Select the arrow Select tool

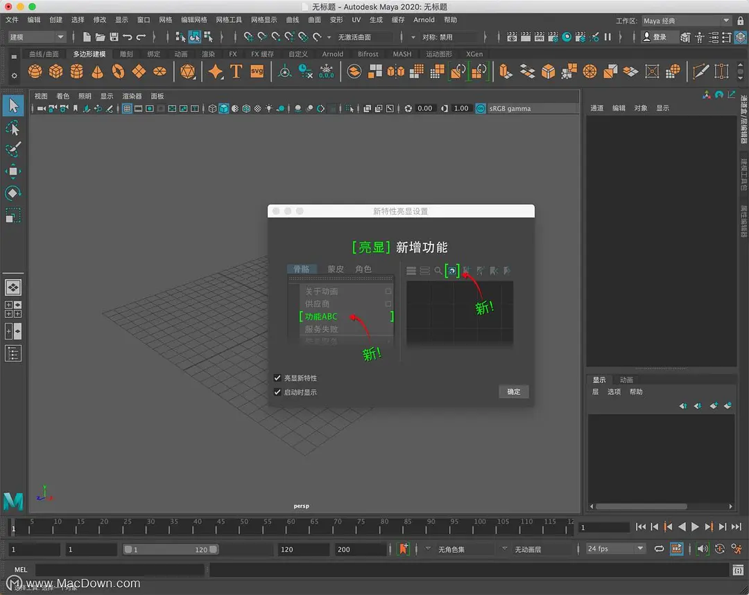(13, 105)
